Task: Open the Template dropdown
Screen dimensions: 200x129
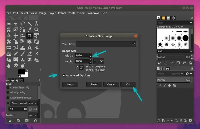Action: click(x=106, y=44)
